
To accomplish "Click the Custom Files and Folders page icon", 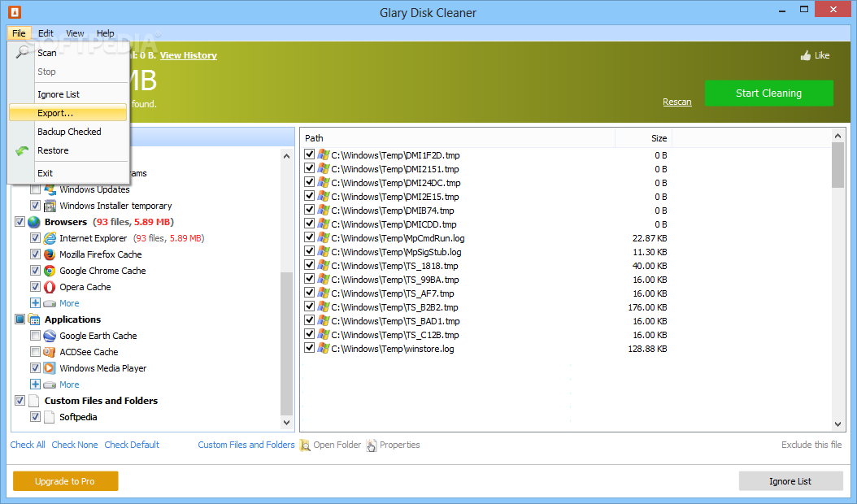I will click(x=34, y=401).
